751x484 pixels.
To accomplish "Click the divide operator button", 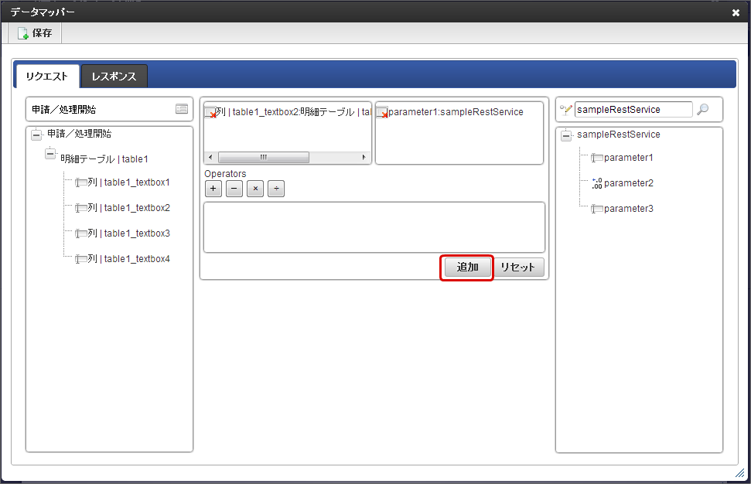I will (276, 189).
